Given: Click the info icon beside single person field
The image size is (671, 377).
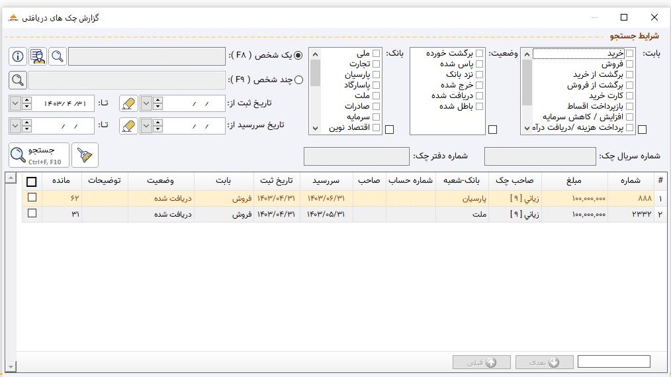Looking at the screenshot, I should [x=18, y=56].
